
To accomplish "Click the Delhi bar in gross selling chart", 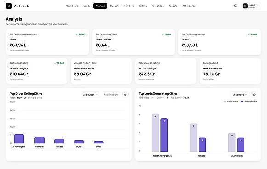I will [99, 142].
